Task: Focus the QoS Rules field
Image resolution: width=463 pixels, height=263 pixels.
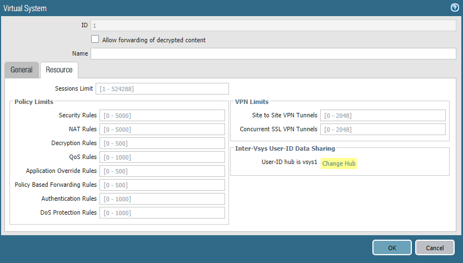Action: pyautogui.click(x=162, y=157)
